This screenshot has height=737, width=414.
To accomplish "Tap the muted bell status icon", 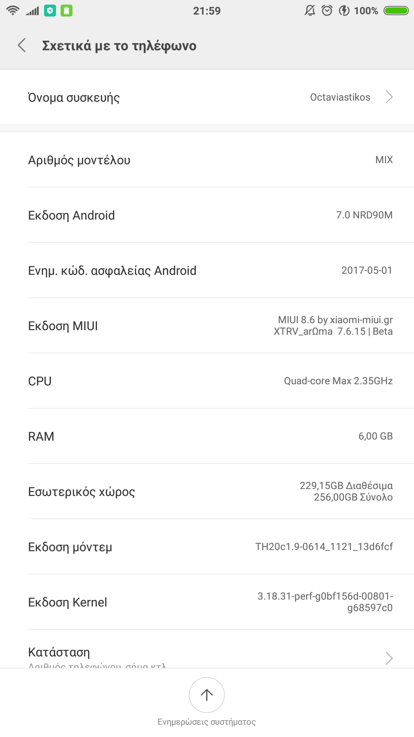I will coord(310,11).
